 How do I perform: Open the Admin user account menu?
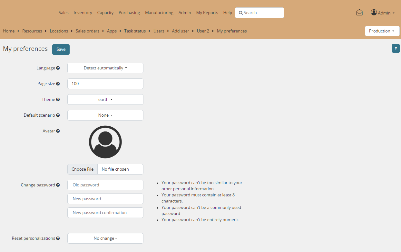(x=383, y=13)
